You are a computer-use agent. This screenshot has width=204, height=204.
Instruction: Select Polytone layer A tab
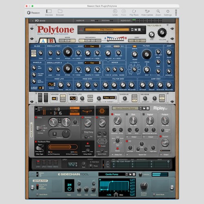tap(43, 41)
